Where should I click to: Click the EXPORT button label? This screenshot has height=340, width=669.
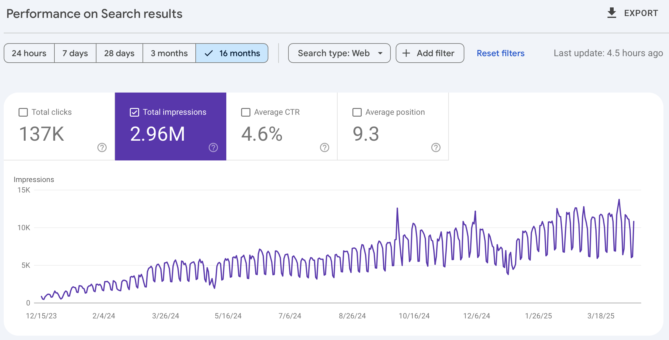(x=641, y=13)
